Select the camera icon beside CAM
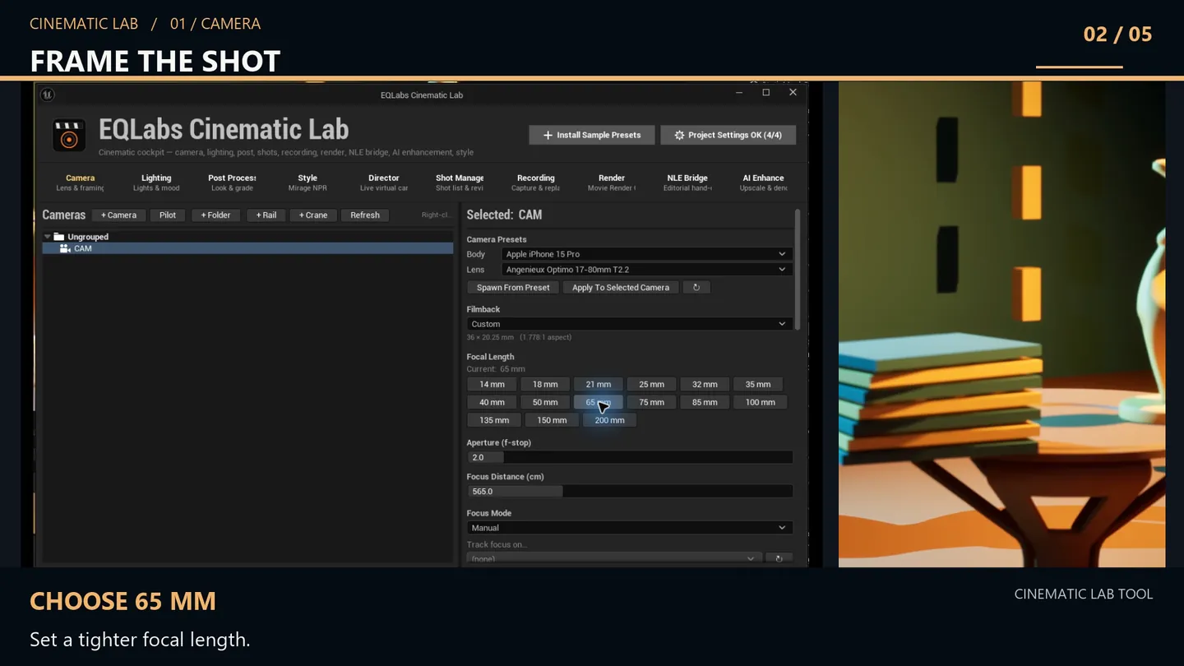Image resolution: width=1184 pixels, height=666 pixels. [65, 248]
